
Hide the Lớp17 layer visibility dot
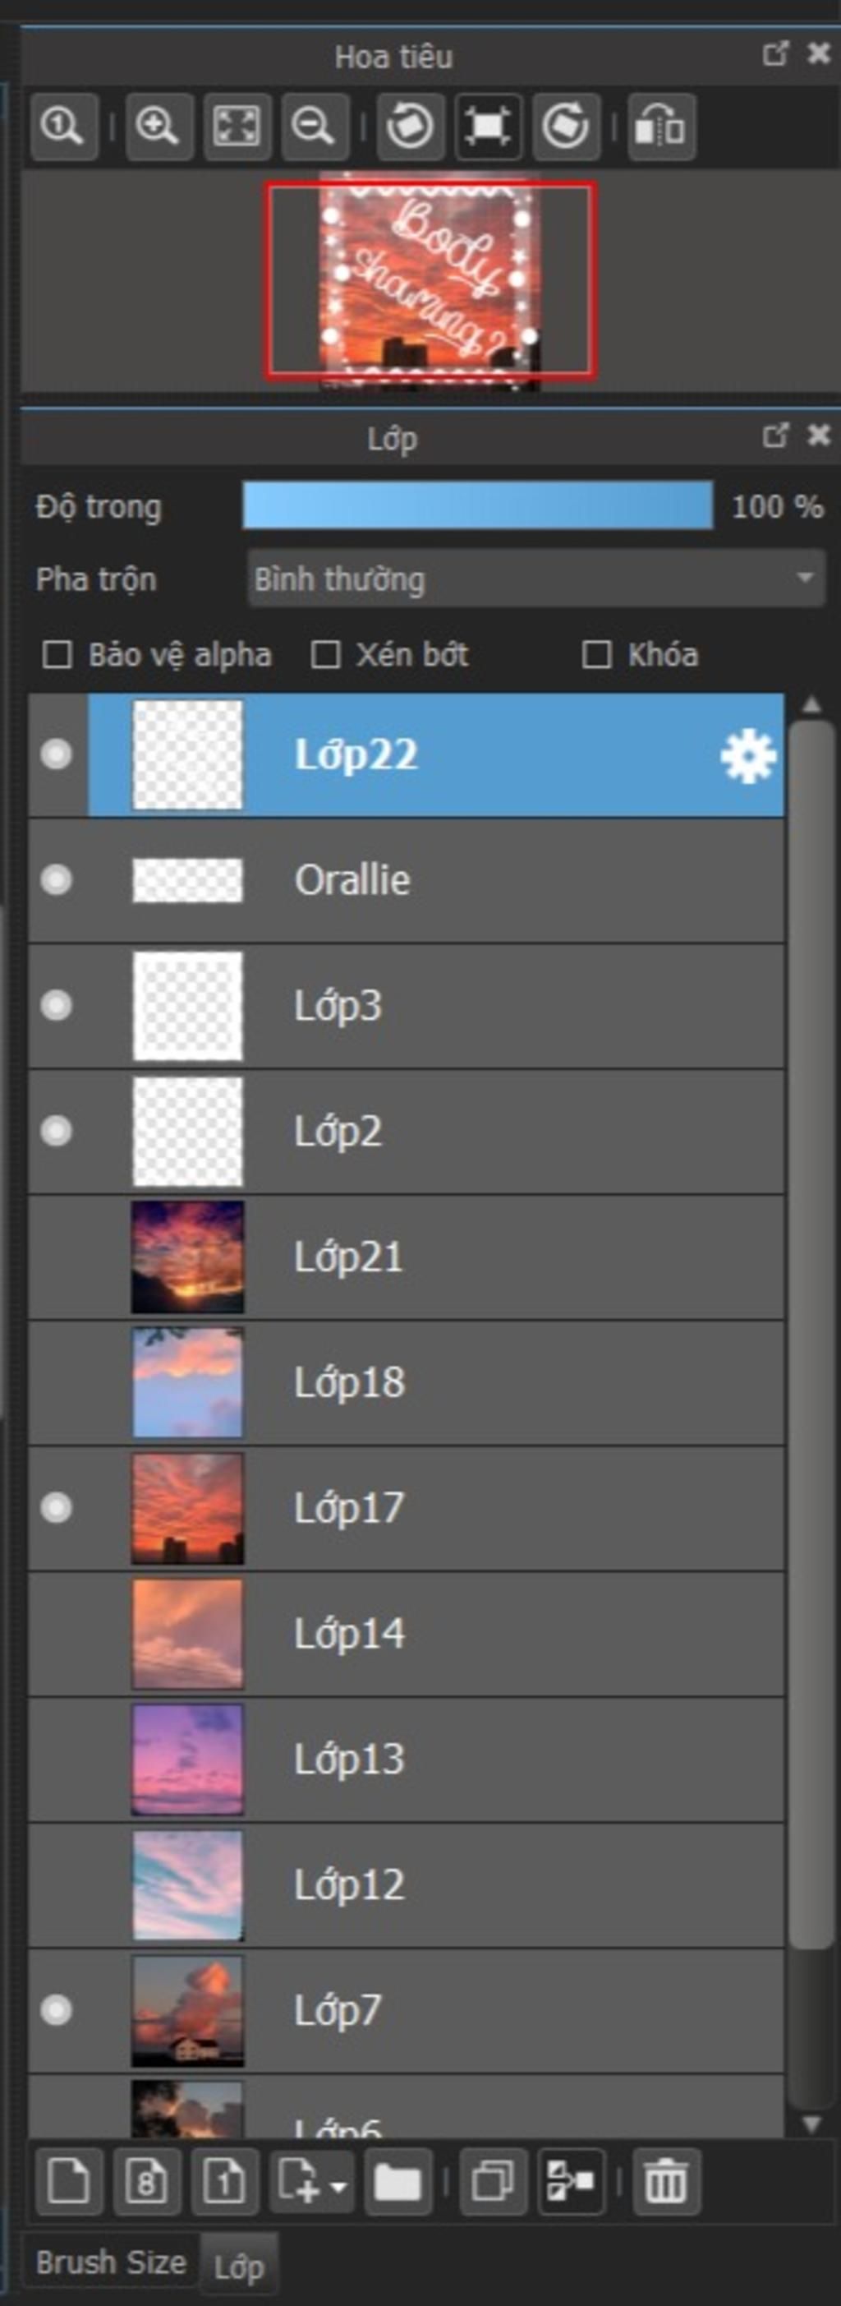pos(57,1508)
